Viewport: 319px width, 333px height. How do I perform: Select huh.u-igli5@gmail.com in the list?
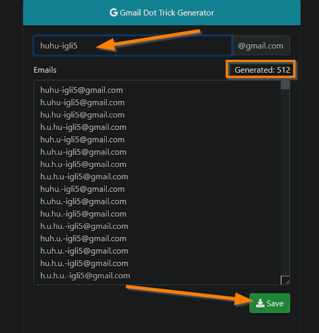point(82,140)
